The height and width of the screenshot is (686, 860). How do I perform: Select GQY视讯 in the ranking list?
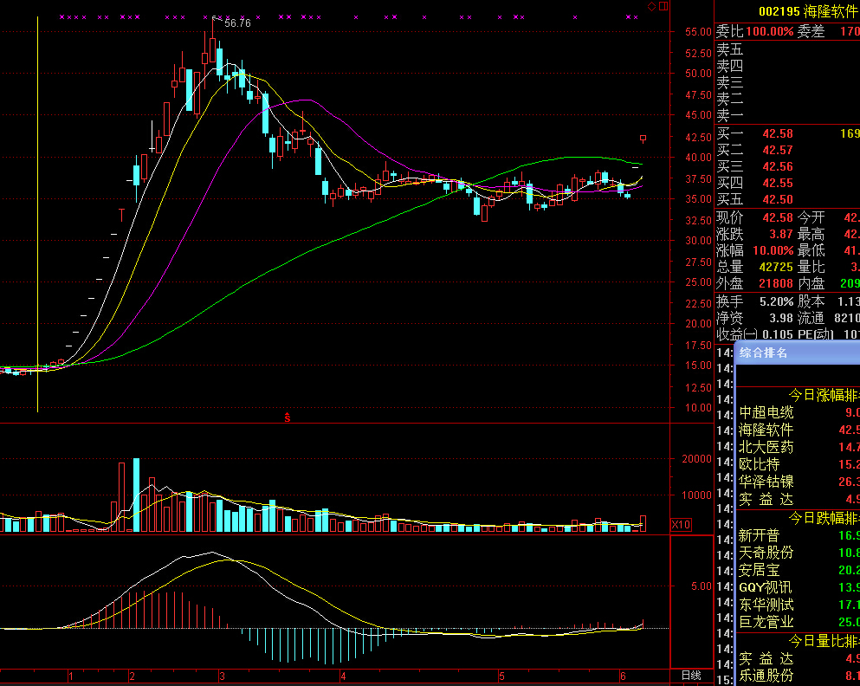pyautogui.click(x=766, y=587)
